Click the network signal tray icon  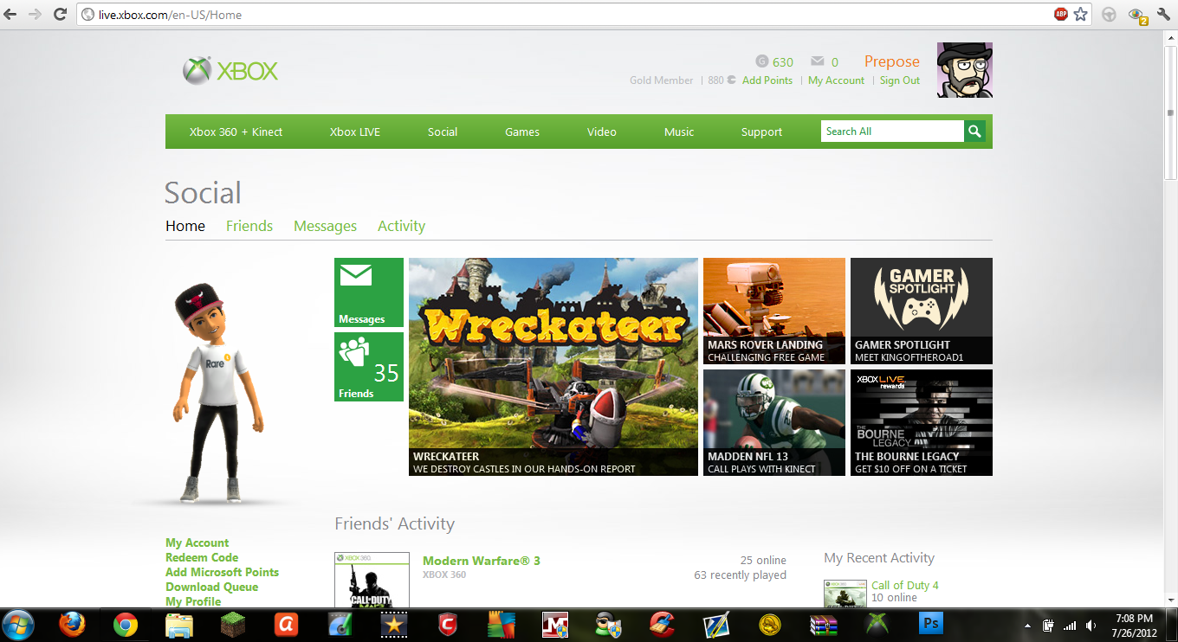tap(1071, 625)
